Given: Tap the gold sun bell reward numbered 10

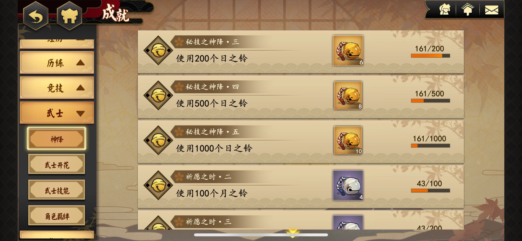Looking at the screenshot, I should 348,140.
